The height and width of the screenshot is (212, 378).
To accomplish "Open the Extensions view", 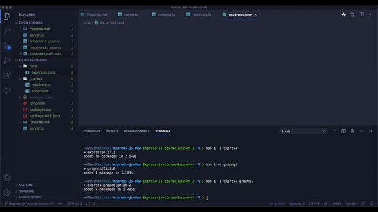I will coord(6,75).
